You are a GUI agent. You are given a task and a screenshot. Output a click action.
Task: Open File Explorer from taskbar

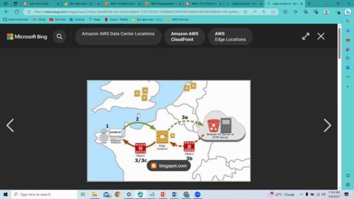coord(95,194)
